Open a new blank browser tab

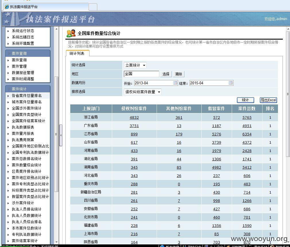coord(93,7)
